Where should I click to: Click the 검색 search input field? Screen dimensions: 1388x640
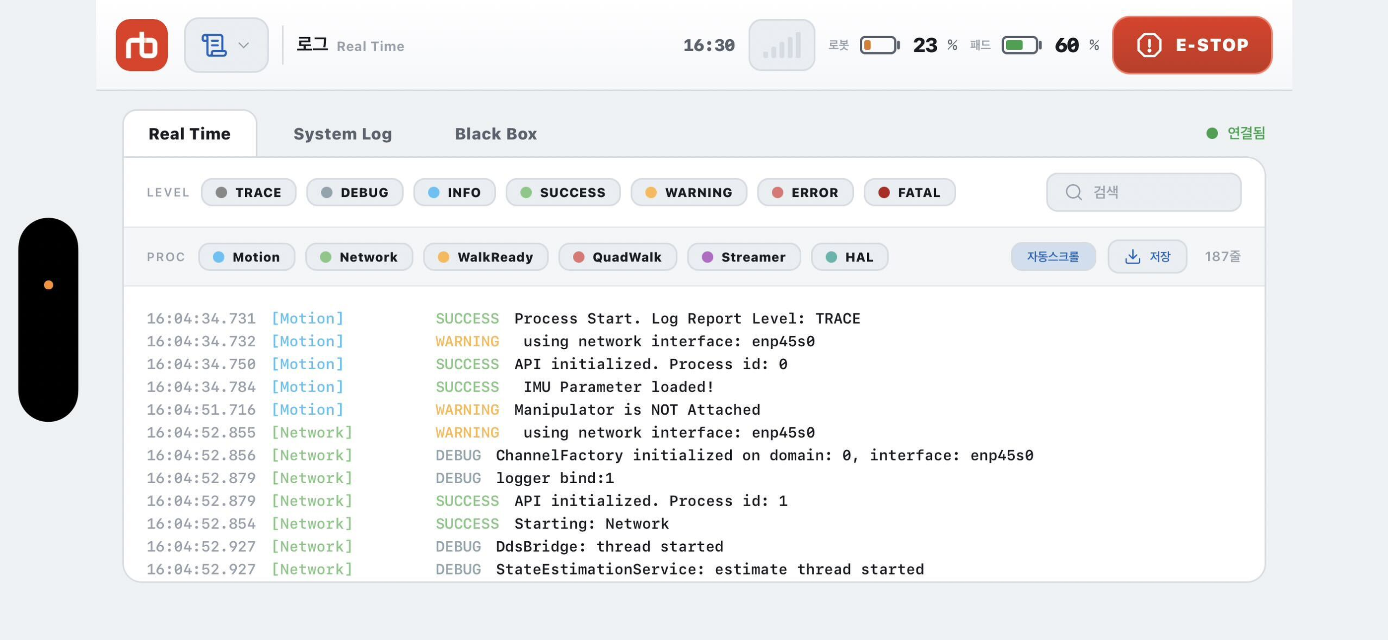pyautogui.click(x=1143, y=192)
